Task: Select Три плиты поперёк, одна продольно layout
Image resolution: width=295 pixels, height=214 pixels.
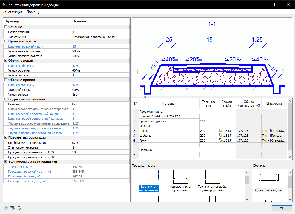Action: click(x=212, y=181)
